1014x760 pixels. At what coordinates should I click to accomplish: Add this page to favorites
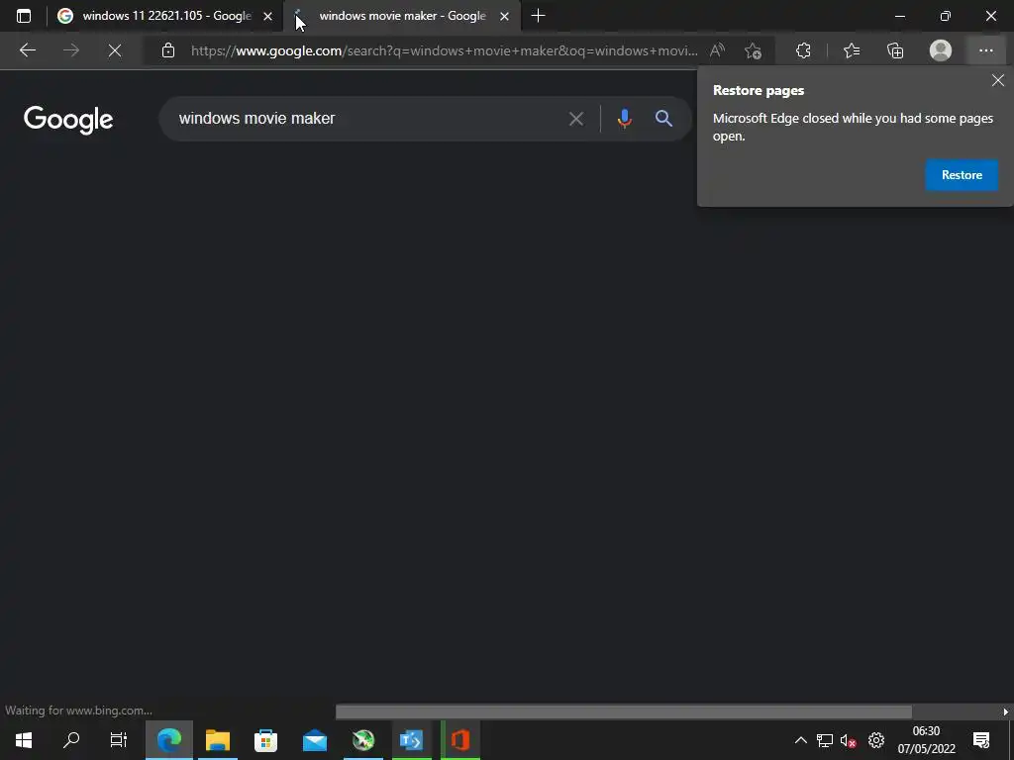pos(753,50)
